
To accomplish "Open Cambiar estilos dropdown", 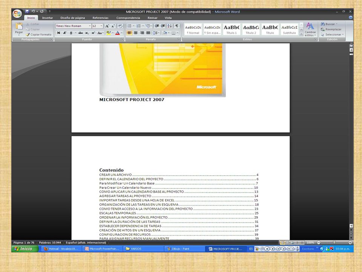I will (310, 29).
